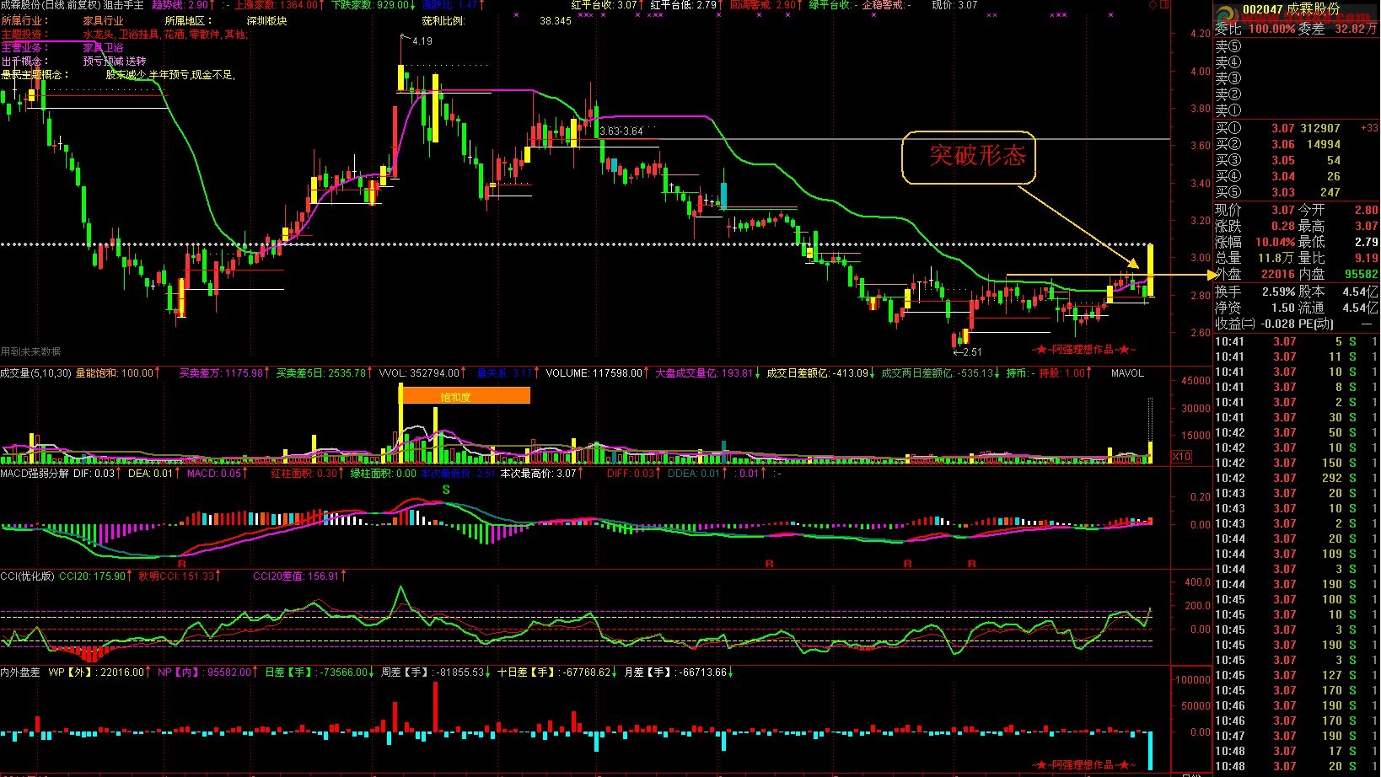Select the 买④ 3.04 26 row
The width and height of the screenshot is (1381, 777).
click(1297, 176)
